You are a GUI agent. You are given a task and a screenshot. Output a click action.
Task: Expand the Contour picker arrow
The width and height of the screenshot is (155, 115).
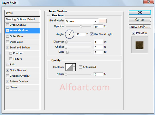(74, 67)
